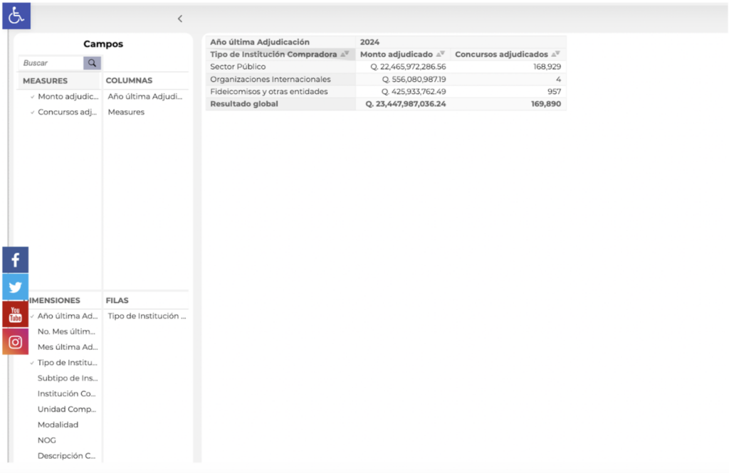The height and width of the screenshot is (473, 729).
Task: Select the NOG dimension field
Action: click(46, 440)
